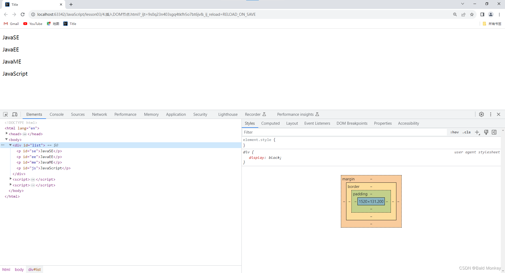Expand the head element node
This screenshot has height=273, width=505.
point(7,134)
